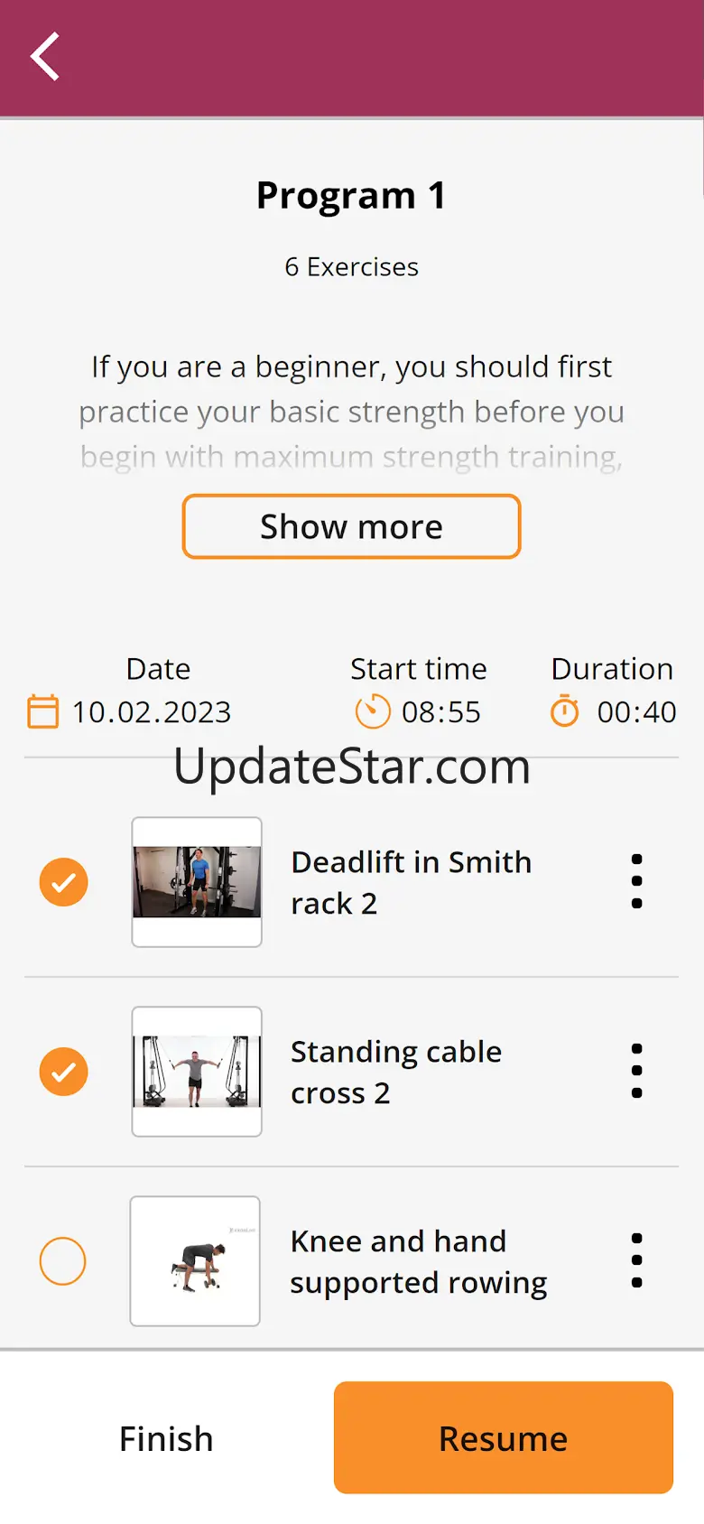Screen dimensions: 704x1524
Task: Open the Deadlift in Smith rack thumbnail
Action: coord(197,882)
